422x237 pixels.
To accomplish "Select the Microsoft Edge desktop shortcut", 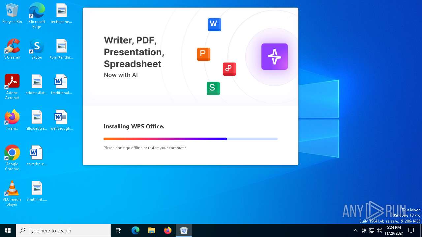I will pyautogui.click(x=37, y=16).
